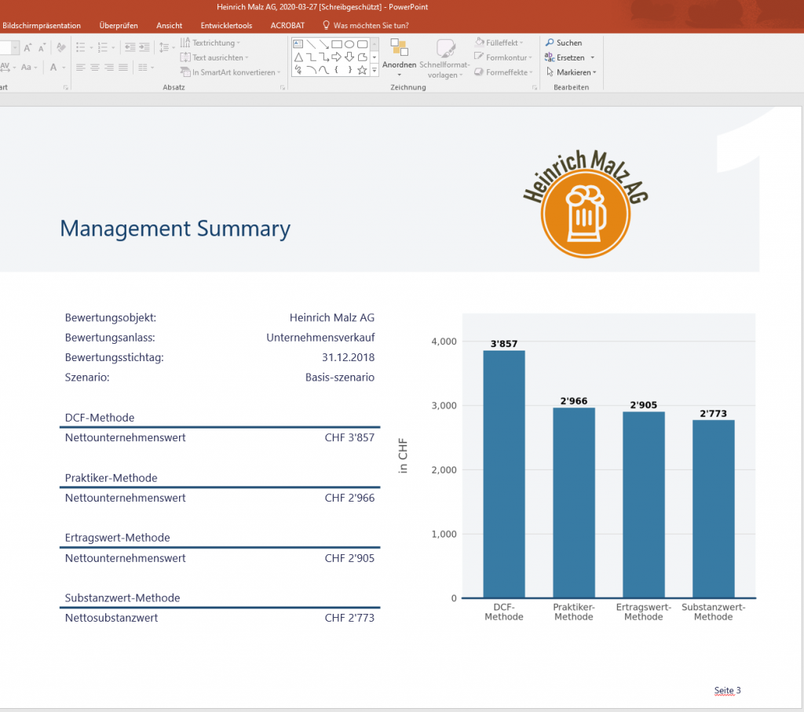
Task: Click the 'CHF 2'966' value text
Action: (x=349, y=498)
